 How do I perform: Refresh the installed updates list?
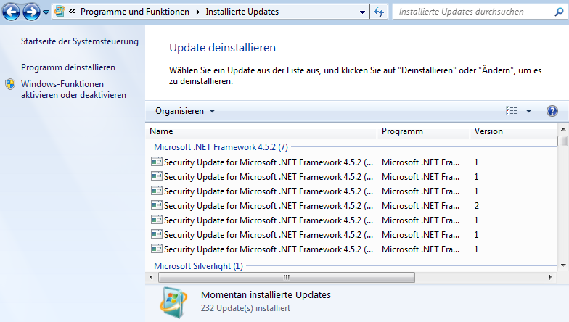coord(379,12)
